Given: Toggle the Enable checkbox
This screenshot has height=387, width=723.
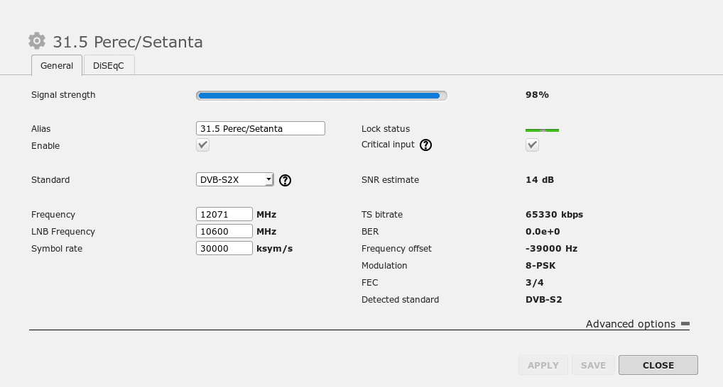Looking at the screenshot, I should (x=203, y=145).
